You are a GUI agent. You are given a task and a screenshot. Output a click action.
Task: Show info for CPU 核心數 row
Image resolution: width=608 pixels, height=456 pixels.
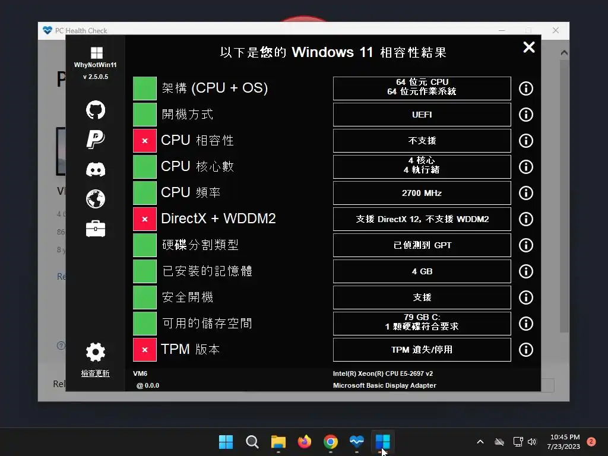click(x=526, y=167)
